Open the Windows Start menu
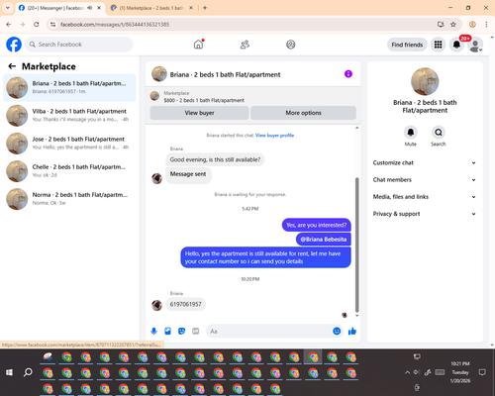The width and height of the screenshot is (495, 396). pyautogui.click(x=9, y=372)
